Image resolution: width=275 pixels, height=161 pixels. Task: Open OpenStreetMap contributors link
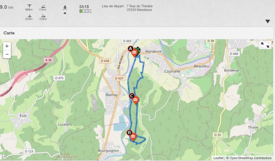[250, 158]
